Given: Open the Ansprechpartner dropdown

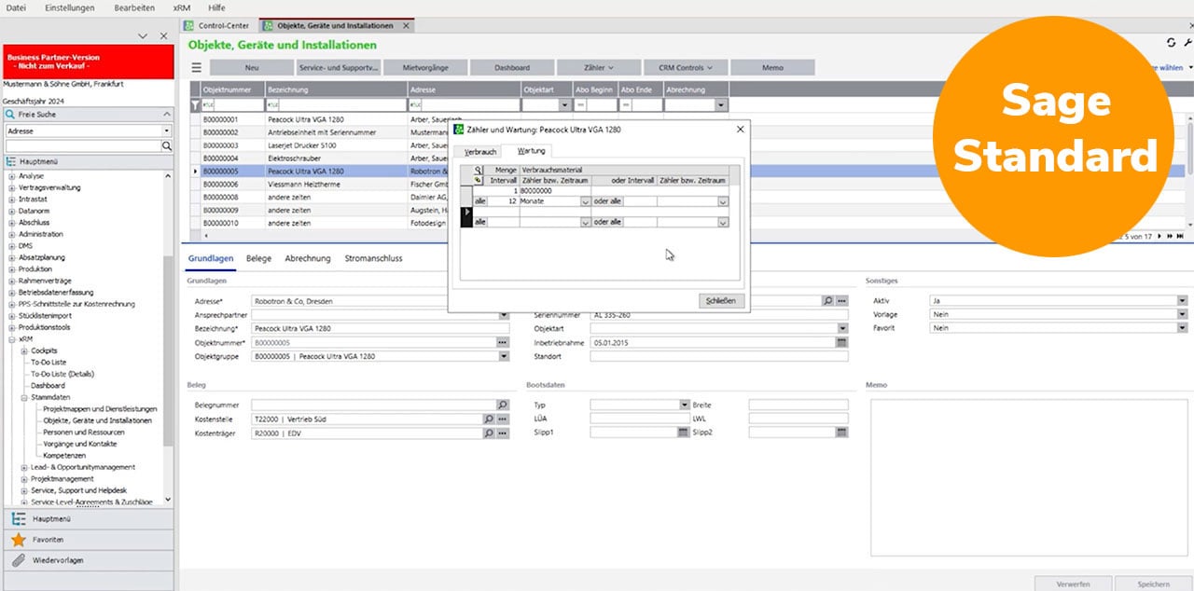Looking at the screenshot, I should pyautogui.click(x=505, y=315).
